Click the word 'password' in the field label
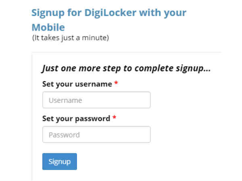Image resolution: width=242 pixels, height=181 pixels. (94, 119)
